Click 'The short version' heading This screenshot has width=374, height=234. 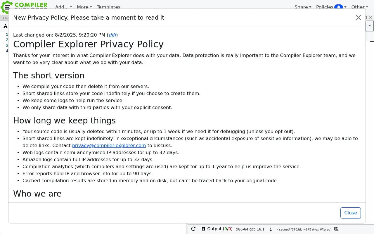pyautogui.click(x=49, y=75)
